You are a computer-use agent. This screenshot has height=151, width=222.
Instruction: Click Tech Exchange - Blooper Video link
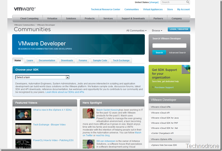[x=49, y=125]
